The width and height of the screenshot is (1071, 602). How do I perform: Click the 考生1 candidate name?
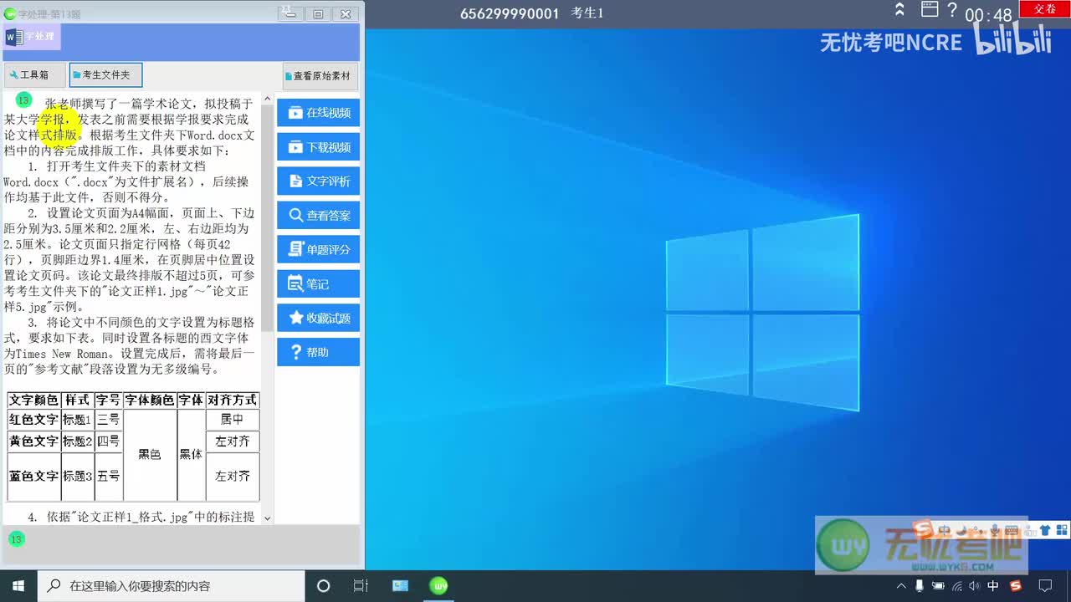click(x=587, y=13)
